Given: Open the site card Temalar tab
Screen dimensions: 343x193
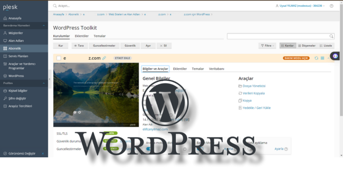Looking at the screenshot, I should 198,69.
